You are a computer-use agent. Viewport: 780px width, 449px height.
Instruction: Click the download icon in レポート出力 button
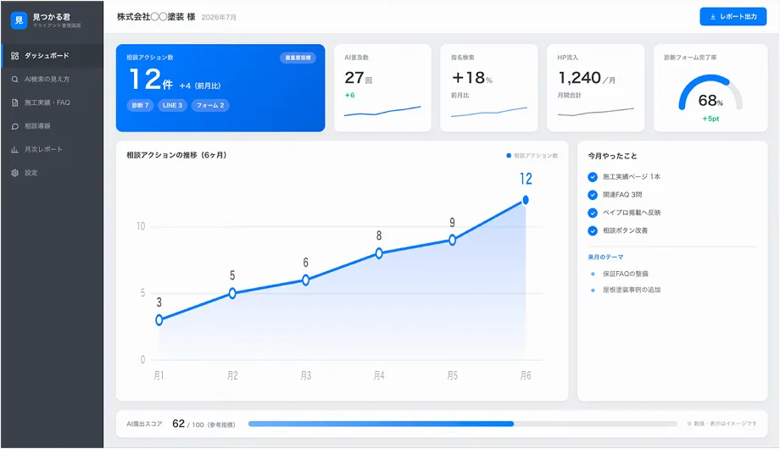[713, 17]
